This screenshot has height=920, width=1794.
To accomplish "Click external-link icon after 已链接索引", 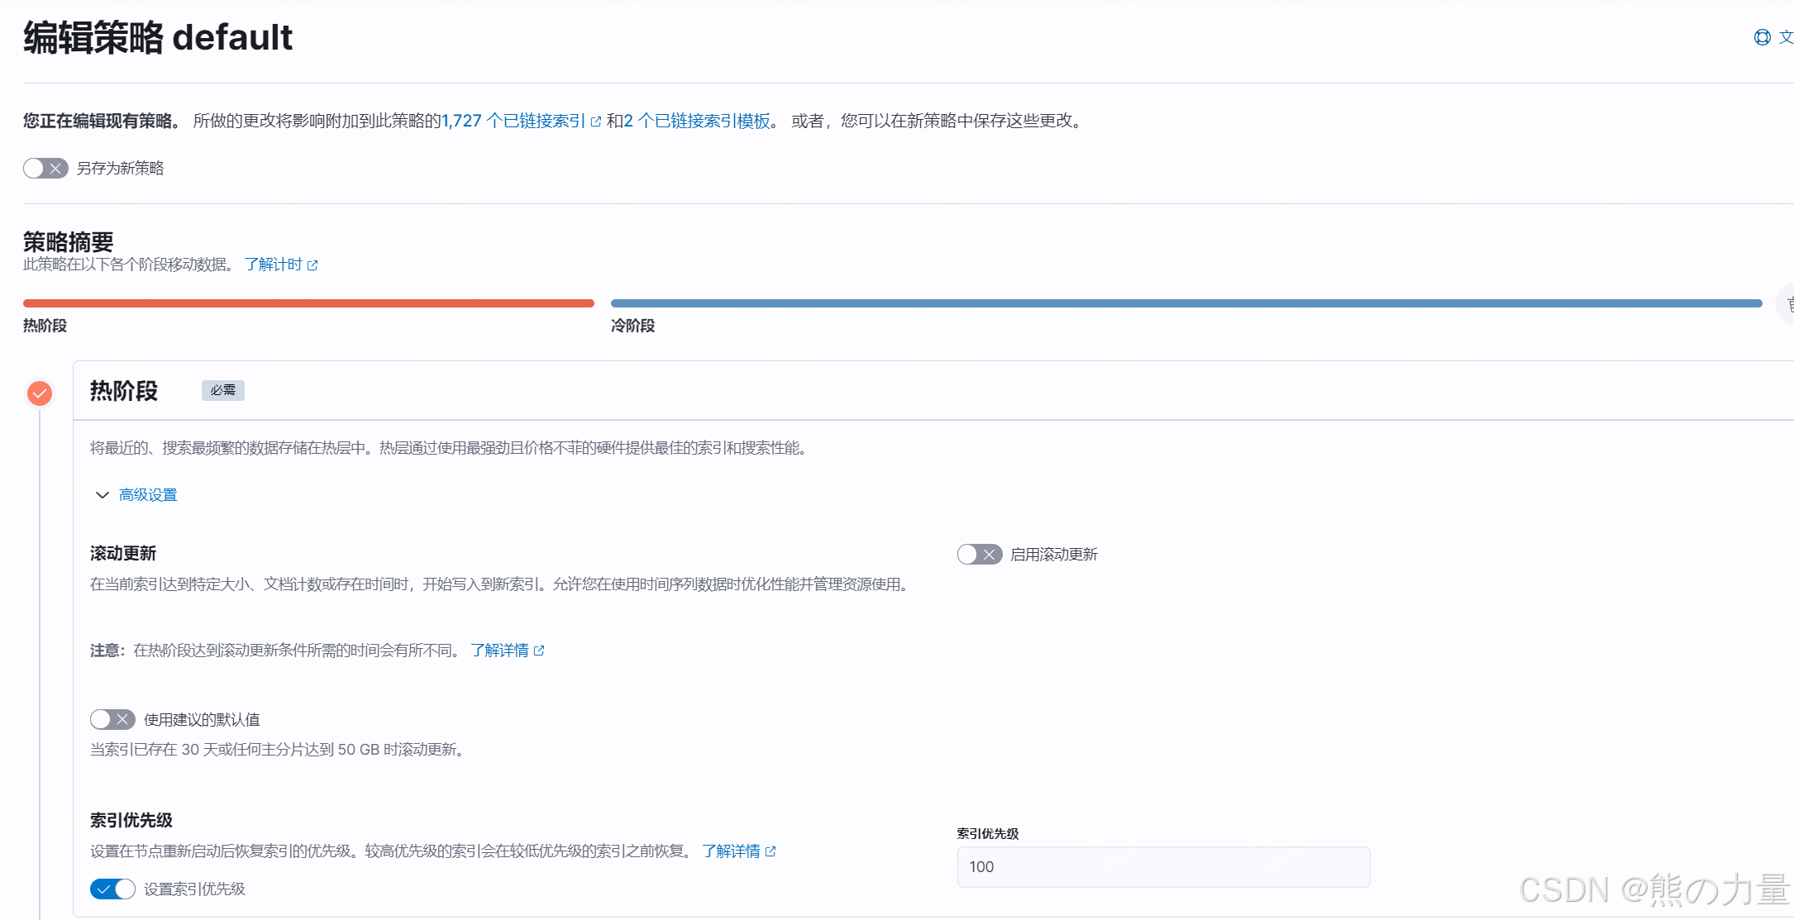I will 596,122.
